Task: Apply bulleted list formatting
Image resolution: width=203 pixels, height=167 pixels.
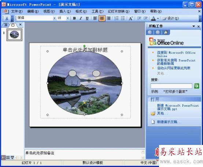Action: [x=123, y=18]
